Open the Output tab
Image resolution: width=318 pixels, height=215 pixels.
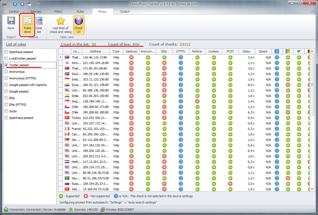pyautogui.click(x=125, y=12)
